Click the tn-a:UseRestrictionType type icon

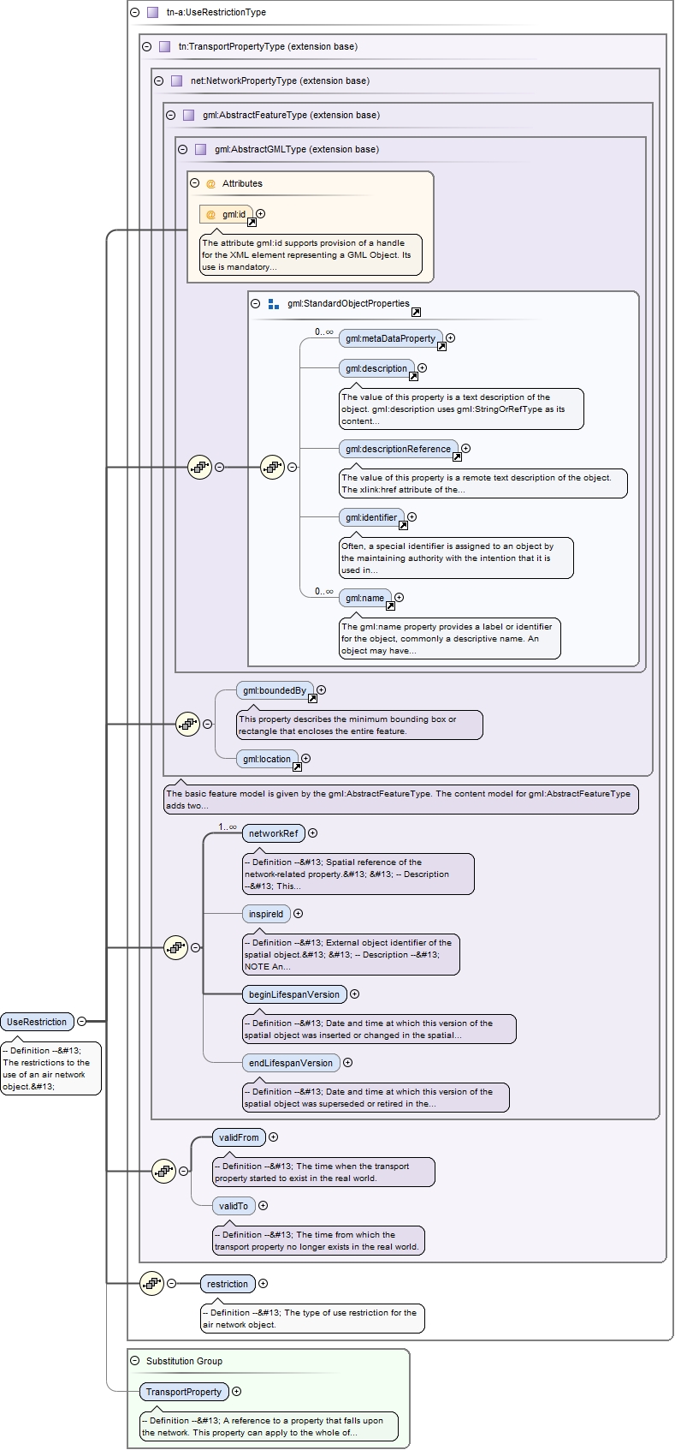click(x=152, y=13)
